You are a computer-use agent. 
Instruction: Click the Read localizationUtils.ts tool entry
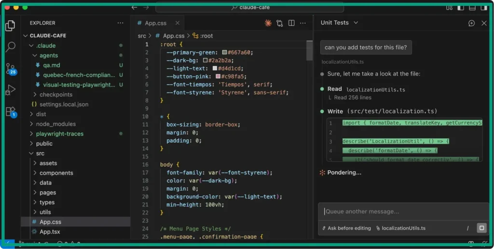[366, 89]
